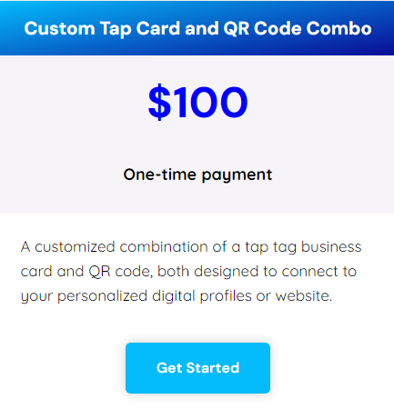Screen dimensions: 394x419
Task: Select "Tap Card" in the header title
Action: [x=140, y=29]
